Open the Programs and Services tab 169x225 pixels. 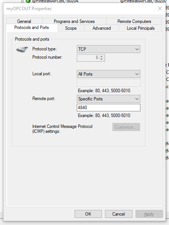74,21
